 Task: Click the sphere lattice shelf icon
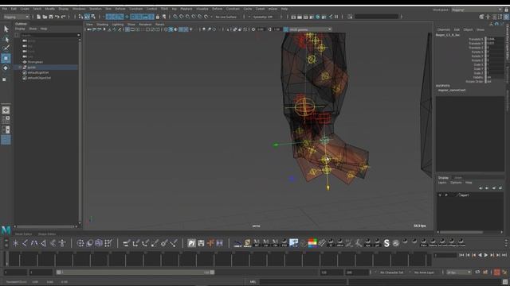pos(99,243)
